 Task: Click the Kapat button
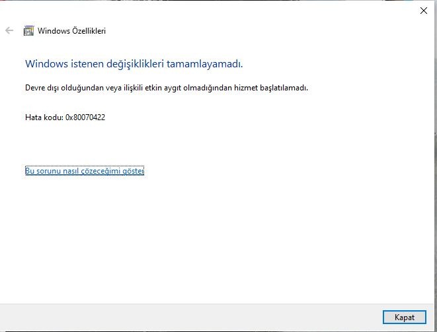[x=404, y=317]
